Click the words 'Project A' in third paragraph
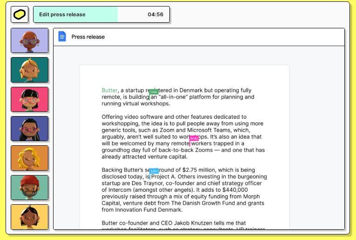 [x=164, y=176]
